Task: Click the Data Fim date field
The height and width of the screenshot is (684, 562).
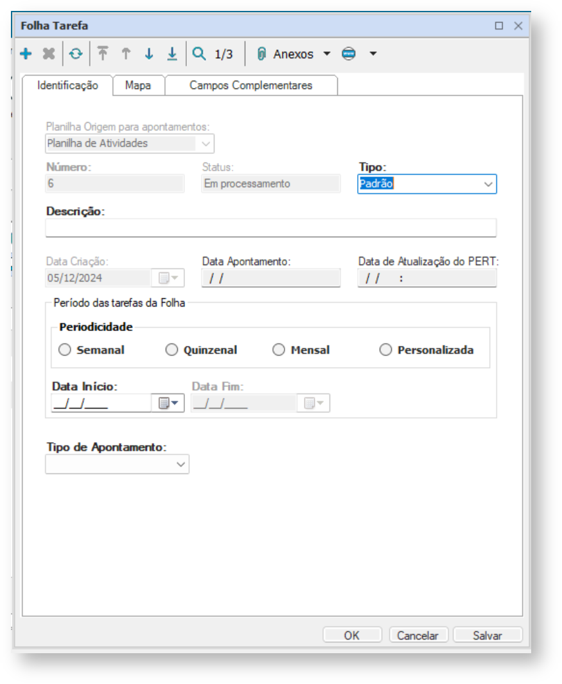Action: tap(244, 403)
